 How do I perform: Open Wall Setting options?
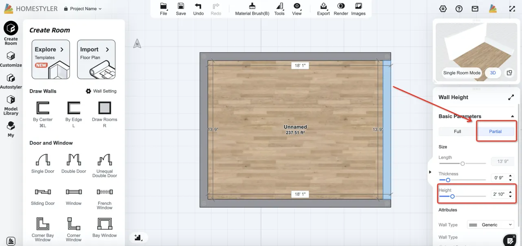tap(101, 91)
